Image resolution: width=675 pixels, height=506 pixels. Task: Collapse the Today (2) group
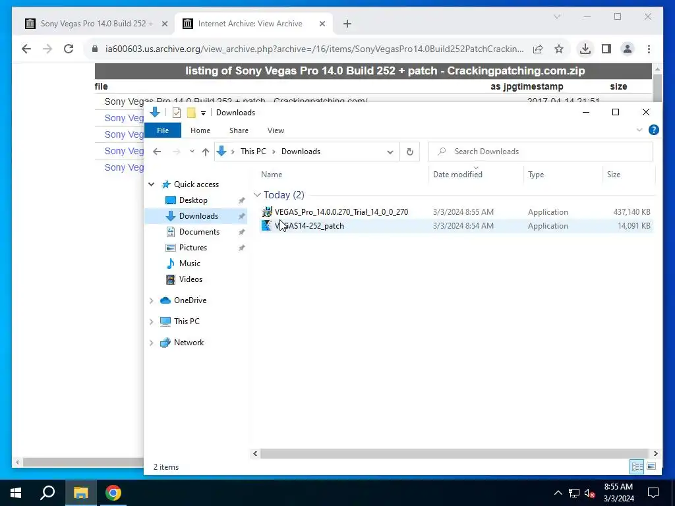[258, 195]
